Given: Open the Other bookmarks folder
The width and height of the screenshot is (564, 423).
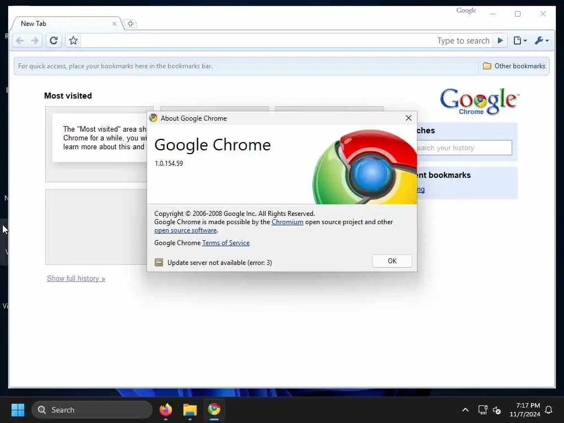Looking at the screenshot, I should point(514,66).
